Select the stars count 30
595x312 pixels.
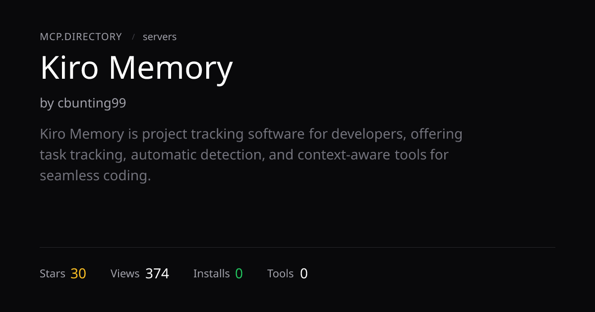coord(78,273)
